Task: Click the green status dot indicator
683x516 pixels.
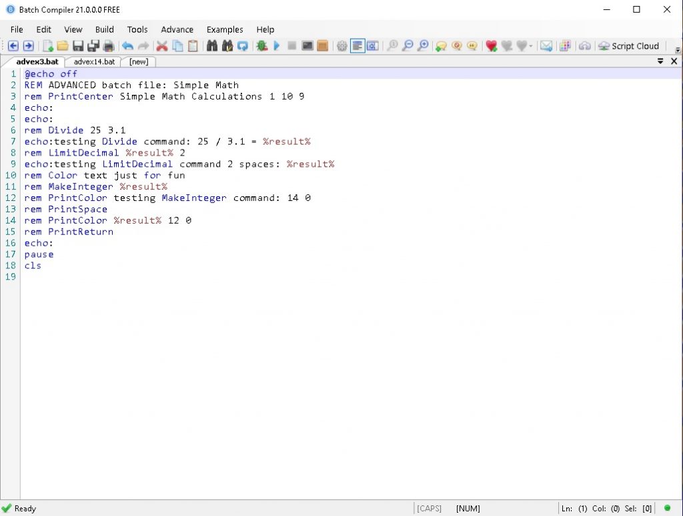Action: click(x=667, y=508)
